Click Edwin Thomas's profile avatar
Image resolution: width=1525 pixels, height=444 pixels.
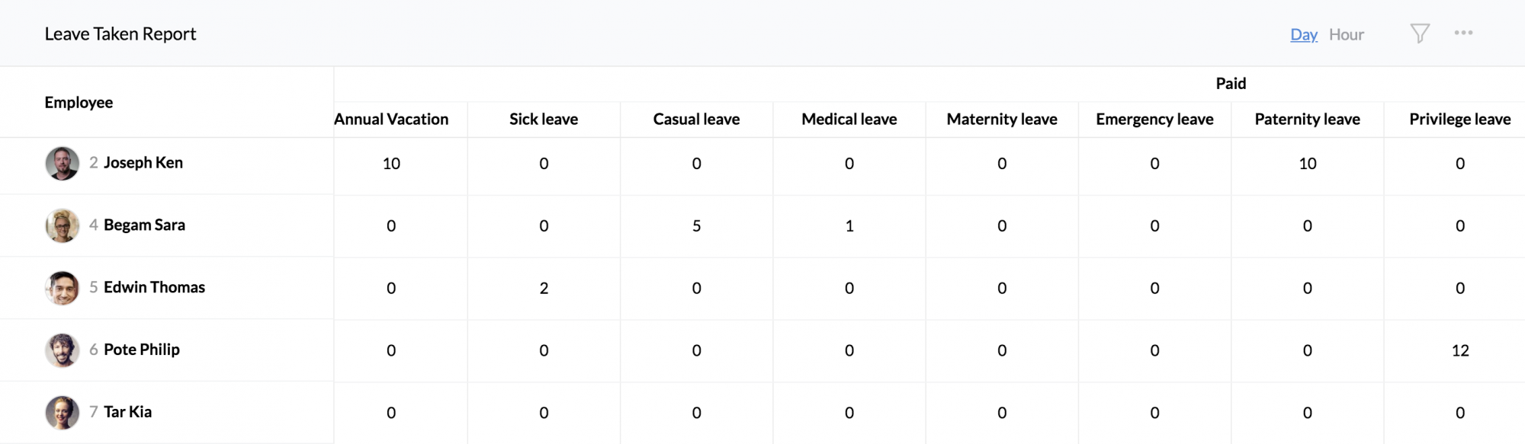tap(63, 288)
